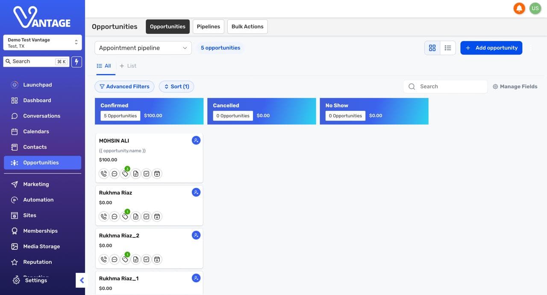
Task: Click the opportunities search field
Action: 445,87
